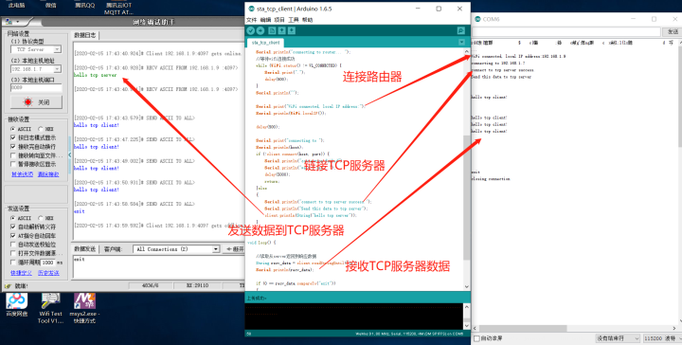
Task: Click the first link under receive settings
Action: click(x=22, y=174)
